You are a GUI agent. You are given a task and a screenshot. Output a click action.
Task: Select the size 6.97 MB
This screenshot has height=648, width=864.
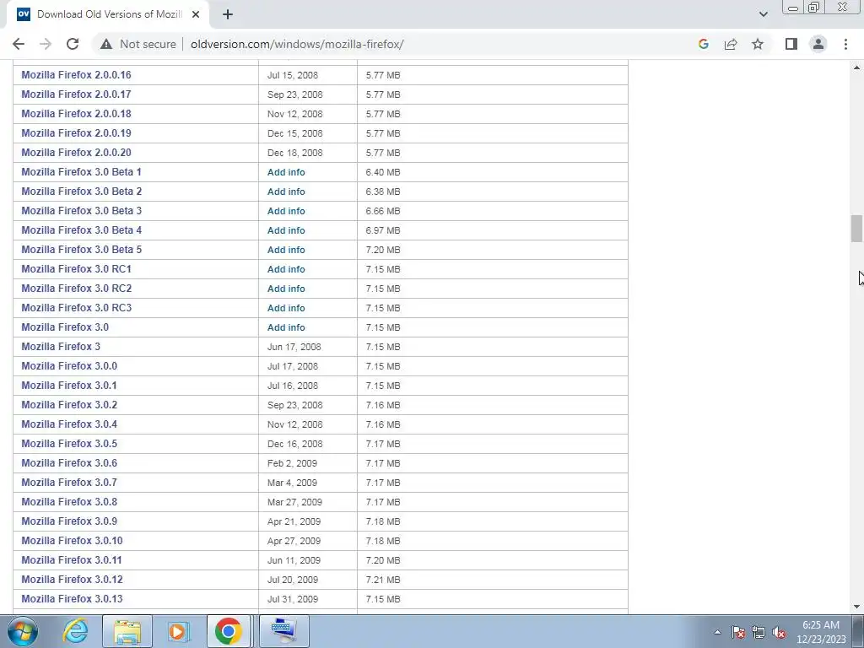point(383,230)
